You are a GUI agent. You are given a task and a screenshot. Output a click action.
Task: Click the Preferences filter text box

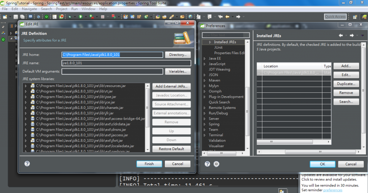[226, 35]
